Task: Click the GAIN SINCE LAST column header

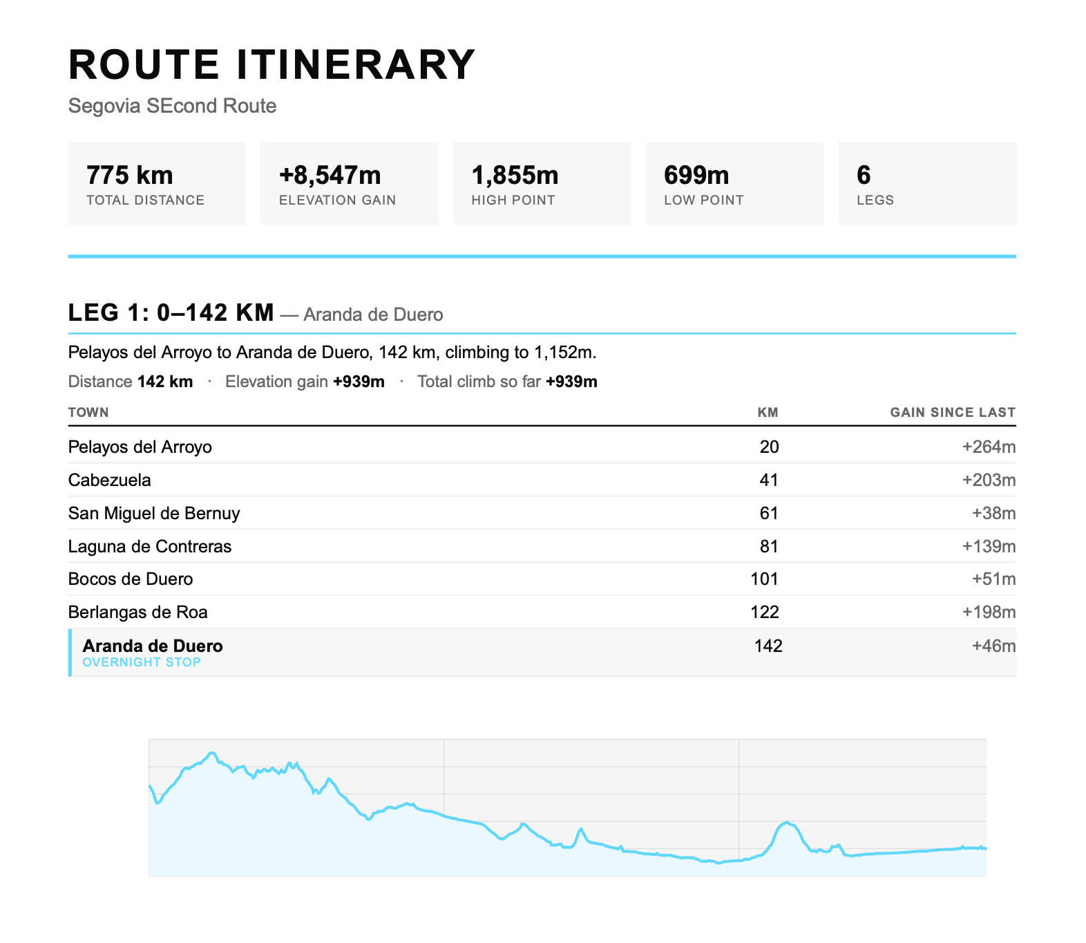Action: pyautogui.click(x=953, y=413)
